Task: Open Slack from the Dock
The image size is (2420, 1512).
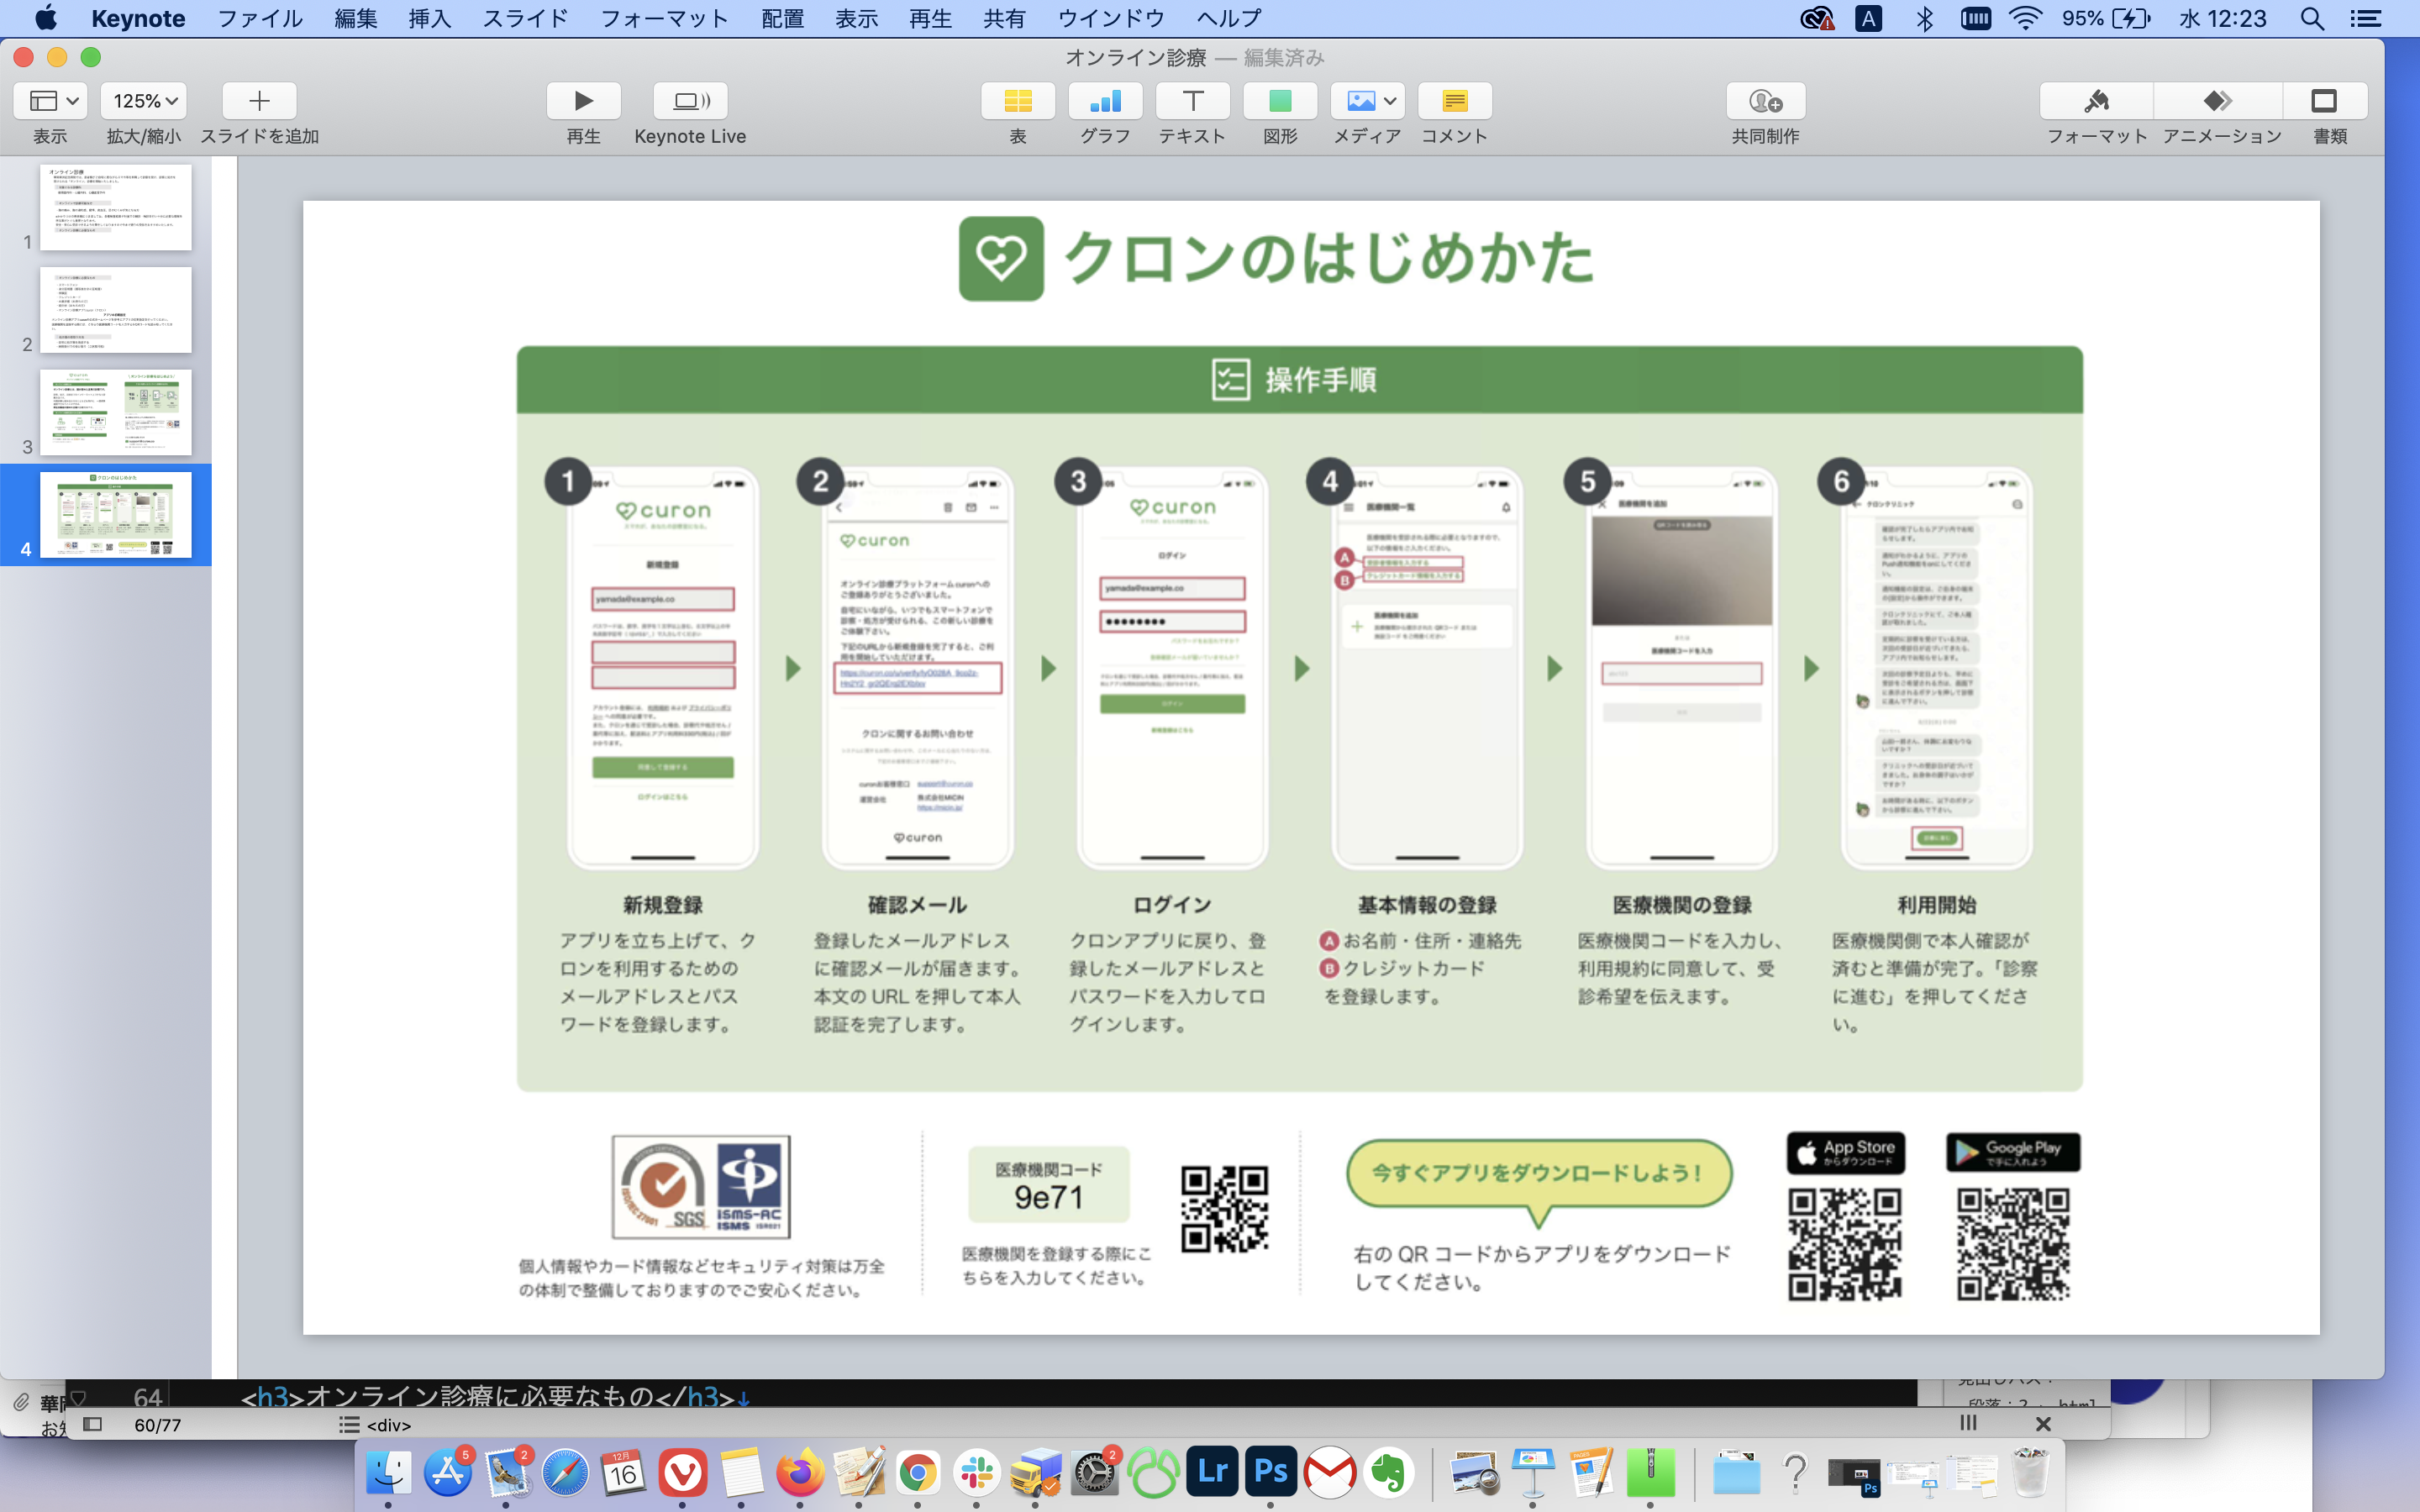Action: click(x=976, y=1472)
